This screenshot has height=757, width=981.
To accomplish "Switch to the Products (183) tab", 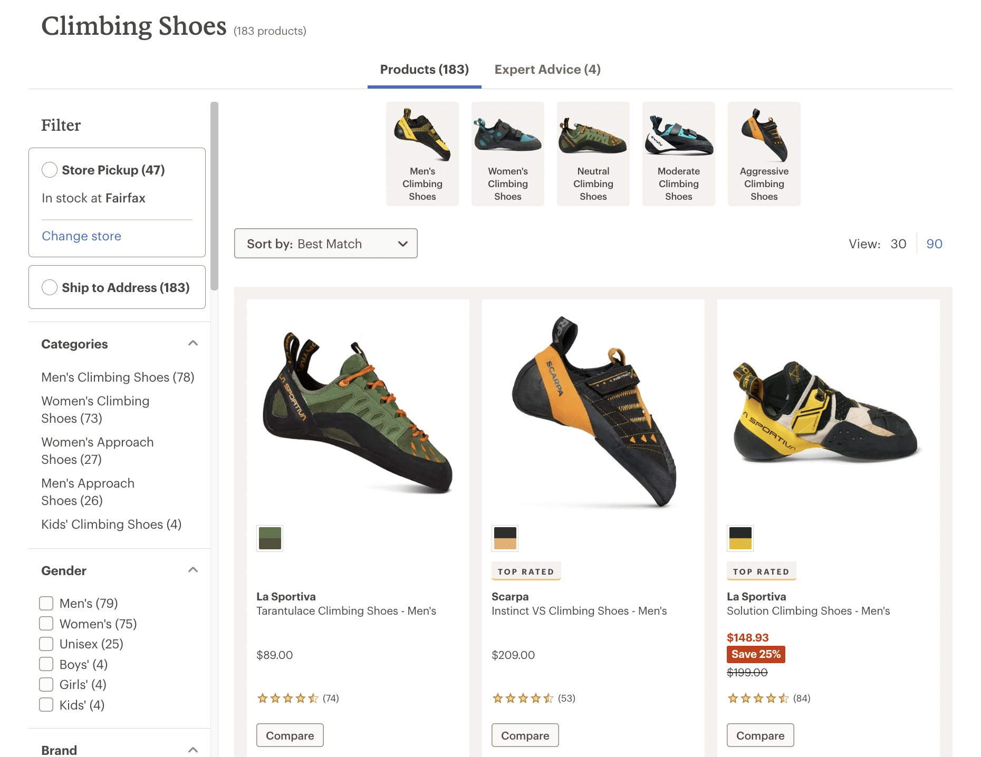I will (425, 70).
